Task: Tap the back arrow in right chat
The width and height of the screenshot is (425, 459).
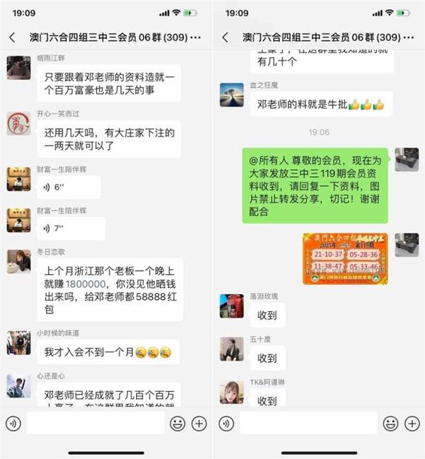Action: [x=225, y=37]
